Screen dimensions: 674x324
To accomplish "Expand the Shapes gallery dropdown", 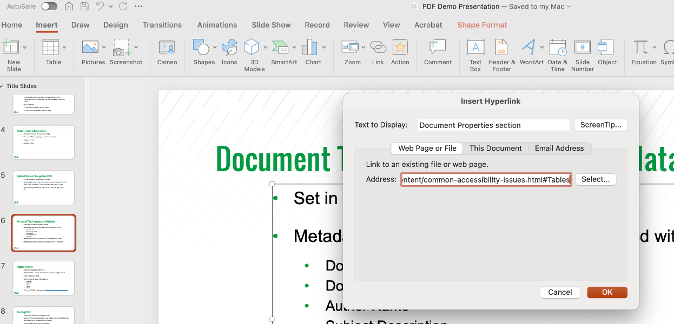I will pyautogui.click(x=214, y=47).
